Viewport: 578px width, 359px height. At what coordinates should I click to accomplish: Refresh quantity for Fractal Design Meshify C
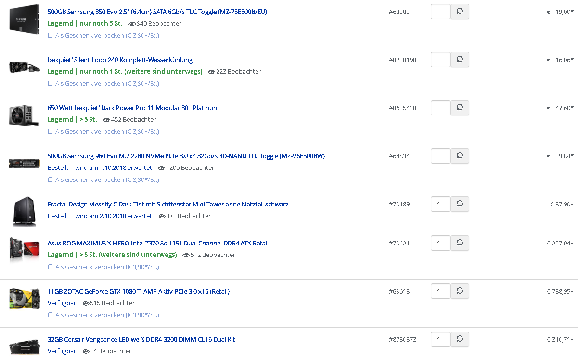[x=460, y=204]
